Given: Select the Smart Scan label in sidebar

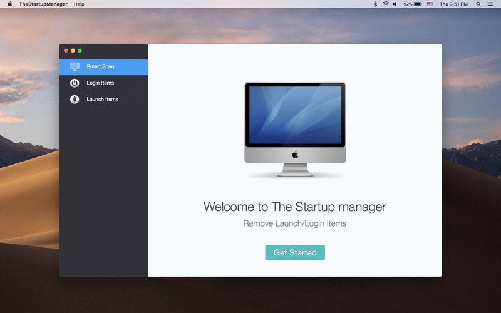Looking at the screenshot, I should pos(100,66).
